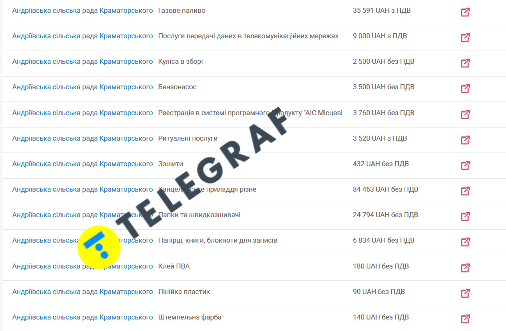Open external link for Клей ПВА row
This screenshot has width=506, height=331.
(x=465, y=268)
